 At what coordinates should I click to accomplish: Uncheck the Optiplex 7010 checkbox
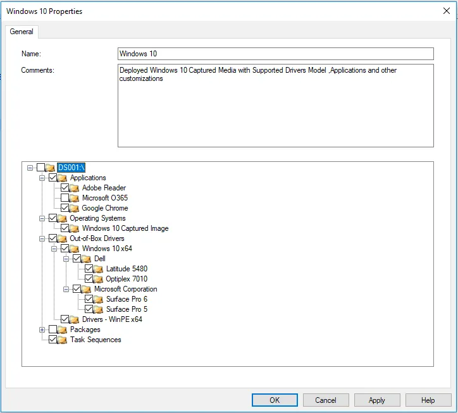89,279
